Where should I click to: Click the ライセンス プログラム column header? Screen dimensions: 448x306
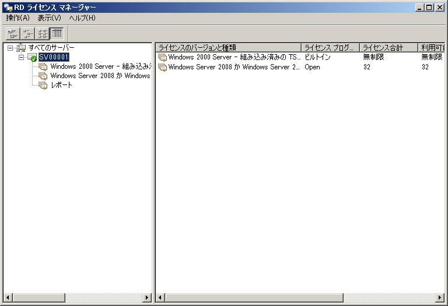click(x=330, y=48)
